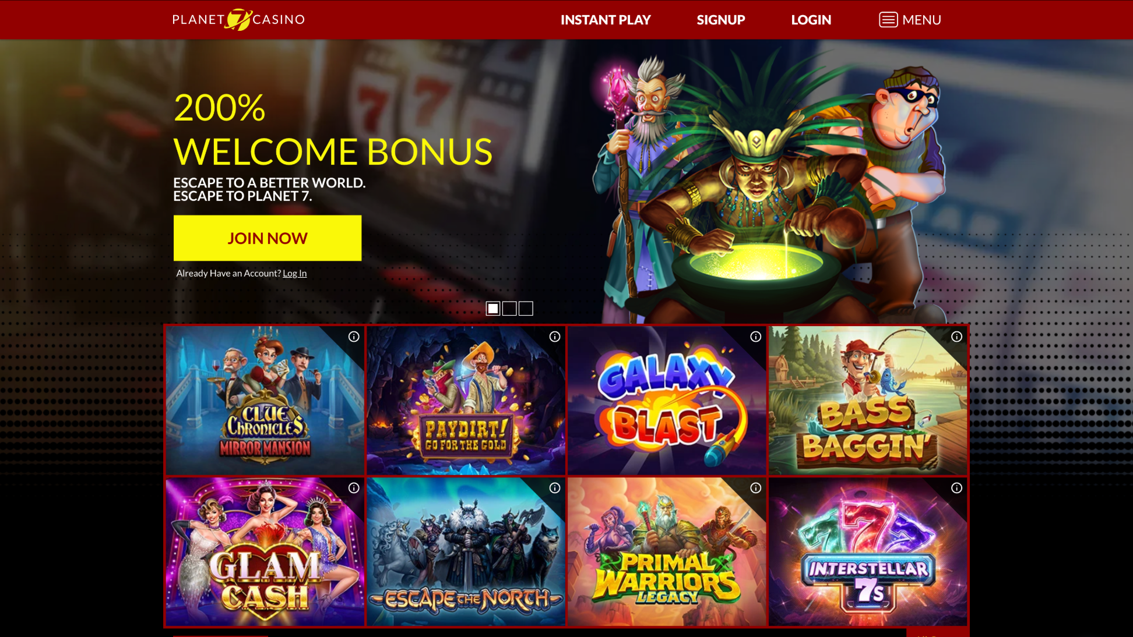1133x637 pixels.
Task: Launch the Galaxy Blast game thumbnail
Action: pos(667,401)
